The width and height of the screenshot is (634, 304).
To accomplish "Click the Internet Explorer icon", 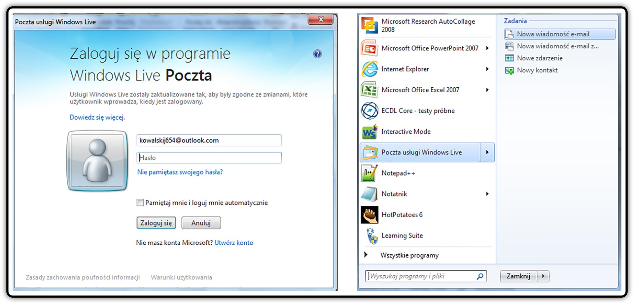I will [x=370, y=69].
